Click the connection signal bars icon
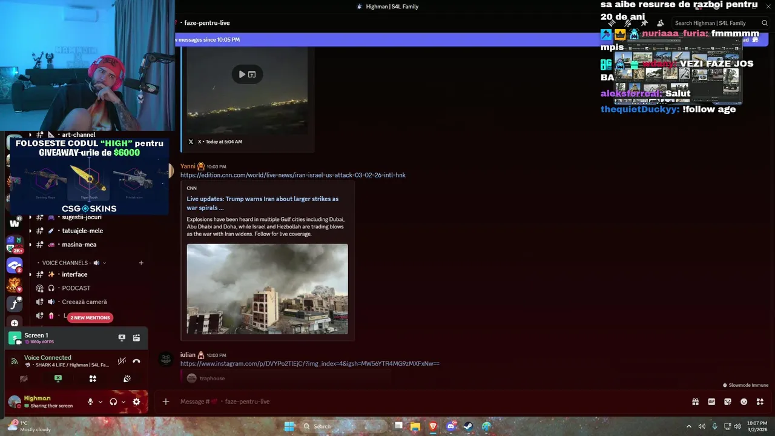Viewport: 775px width, 436px height. pos(15,361)
